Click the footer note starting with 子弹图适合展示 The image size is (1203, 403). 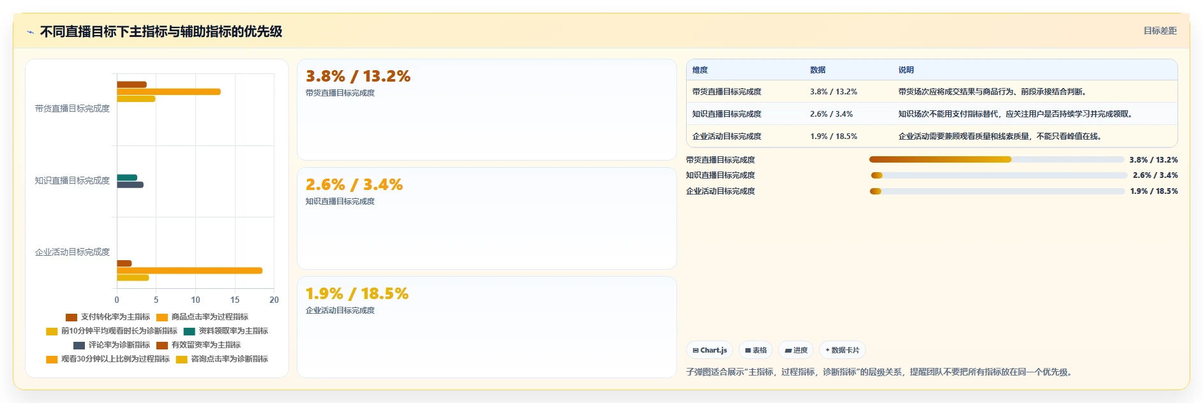point(881,372)
